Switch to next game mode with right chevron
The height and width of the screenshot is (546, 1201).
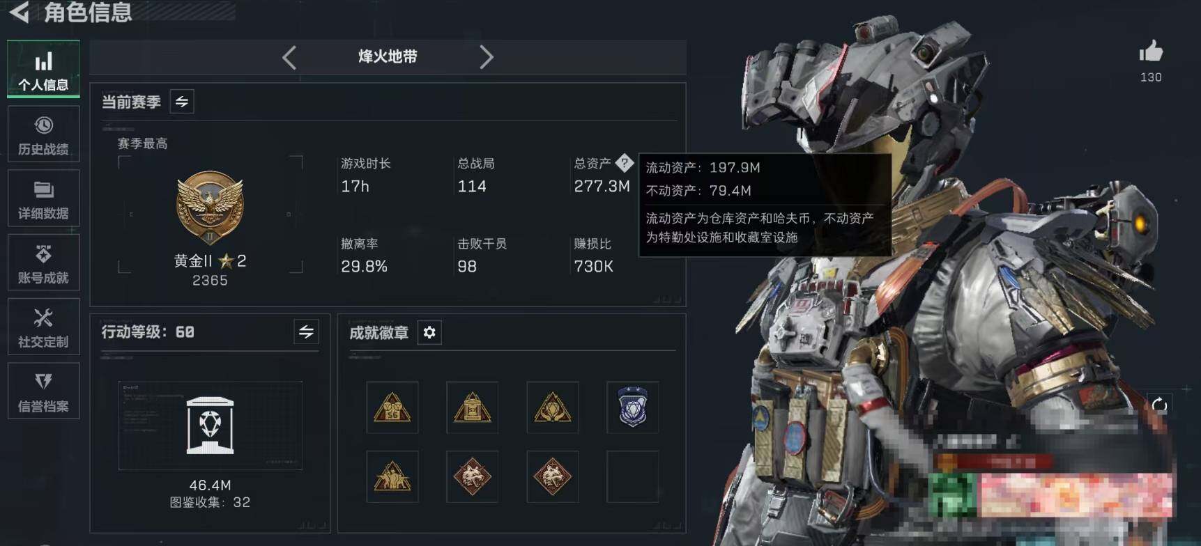(x=486, y=57)
